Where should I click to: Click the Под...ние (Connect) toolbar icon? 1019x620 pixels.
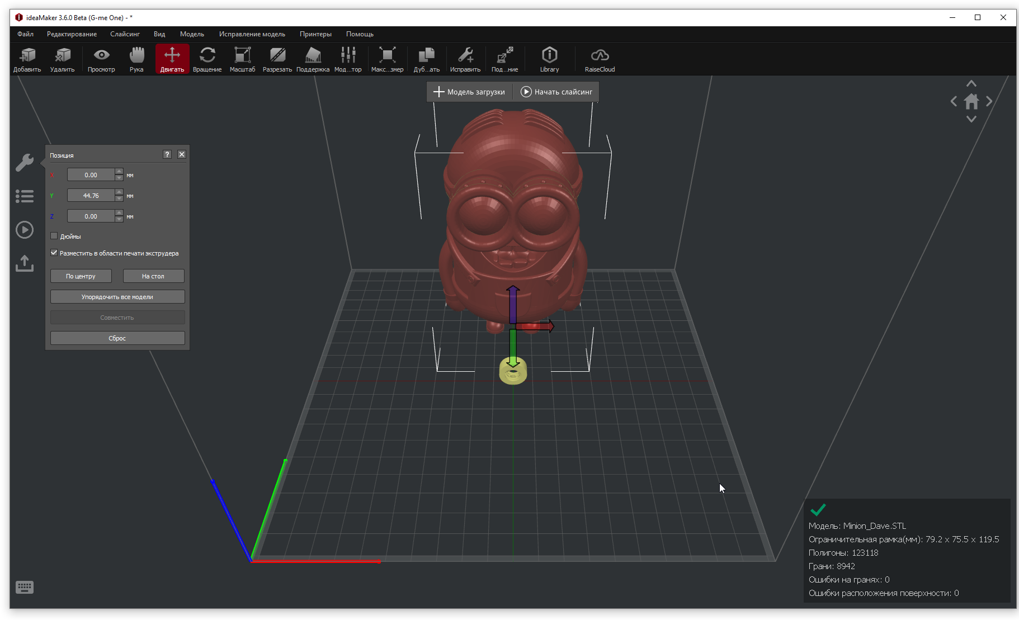(505, 59)
